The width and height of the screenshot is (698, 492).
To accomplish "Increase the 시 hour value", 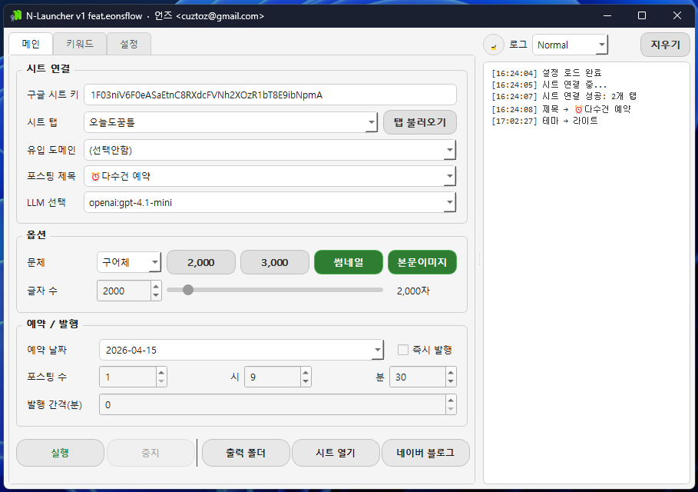I will [x=306, y=373].
